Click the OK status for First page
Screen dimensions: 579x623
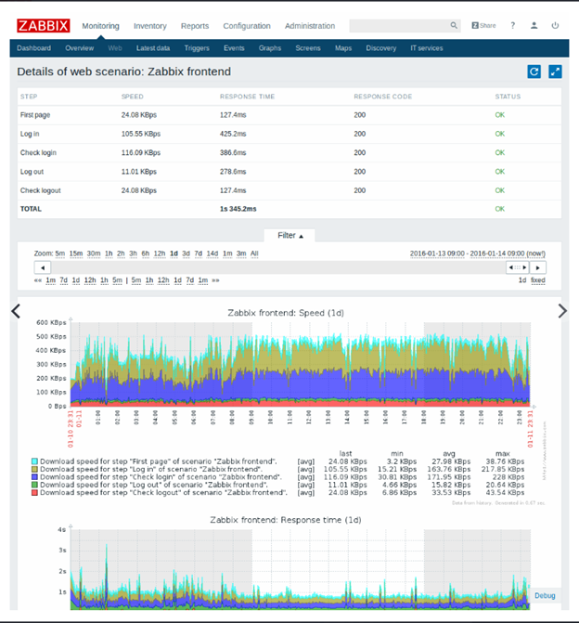[499, 115]
